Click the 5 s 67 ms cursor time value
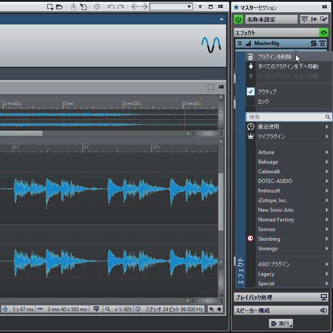The width and height of the screenshot is (333, 333). click(23, 309)
